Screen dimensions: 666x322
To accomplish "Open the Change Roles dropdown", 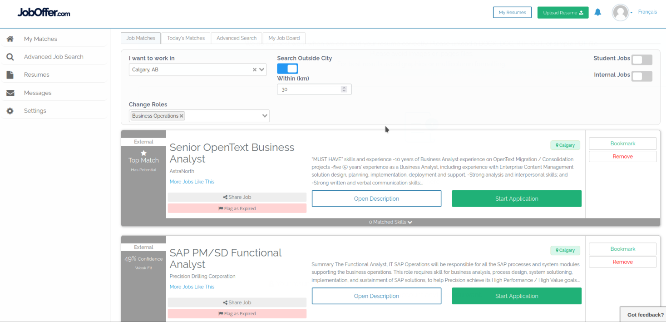I will [x=265, y=116].
